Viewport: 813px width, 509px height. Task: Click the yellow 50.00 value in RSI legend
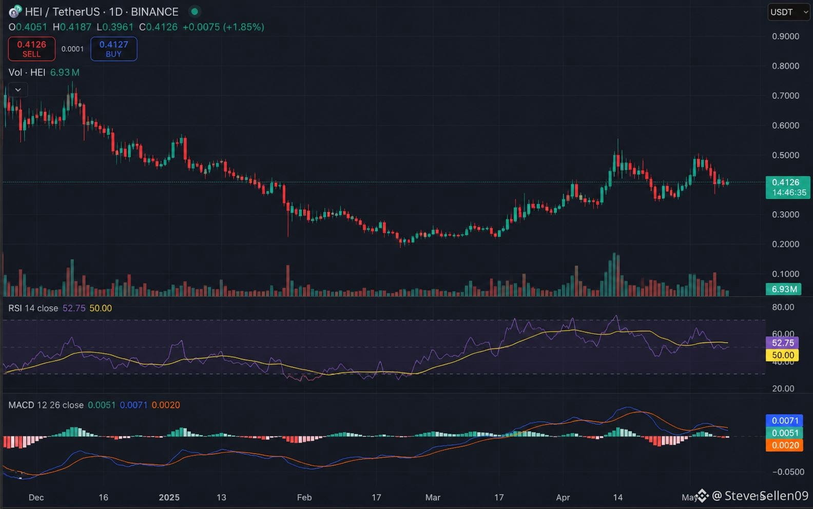click(101, 308)
